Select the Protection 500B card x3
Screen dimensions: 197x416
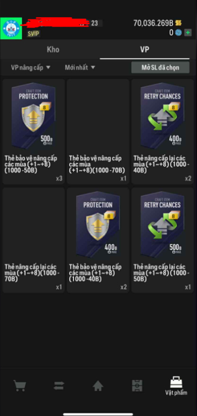click(33, 131)
